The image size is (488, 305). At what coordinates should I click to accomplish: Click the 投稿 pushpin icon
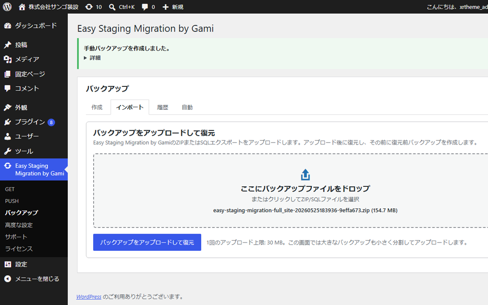point(8,45)
